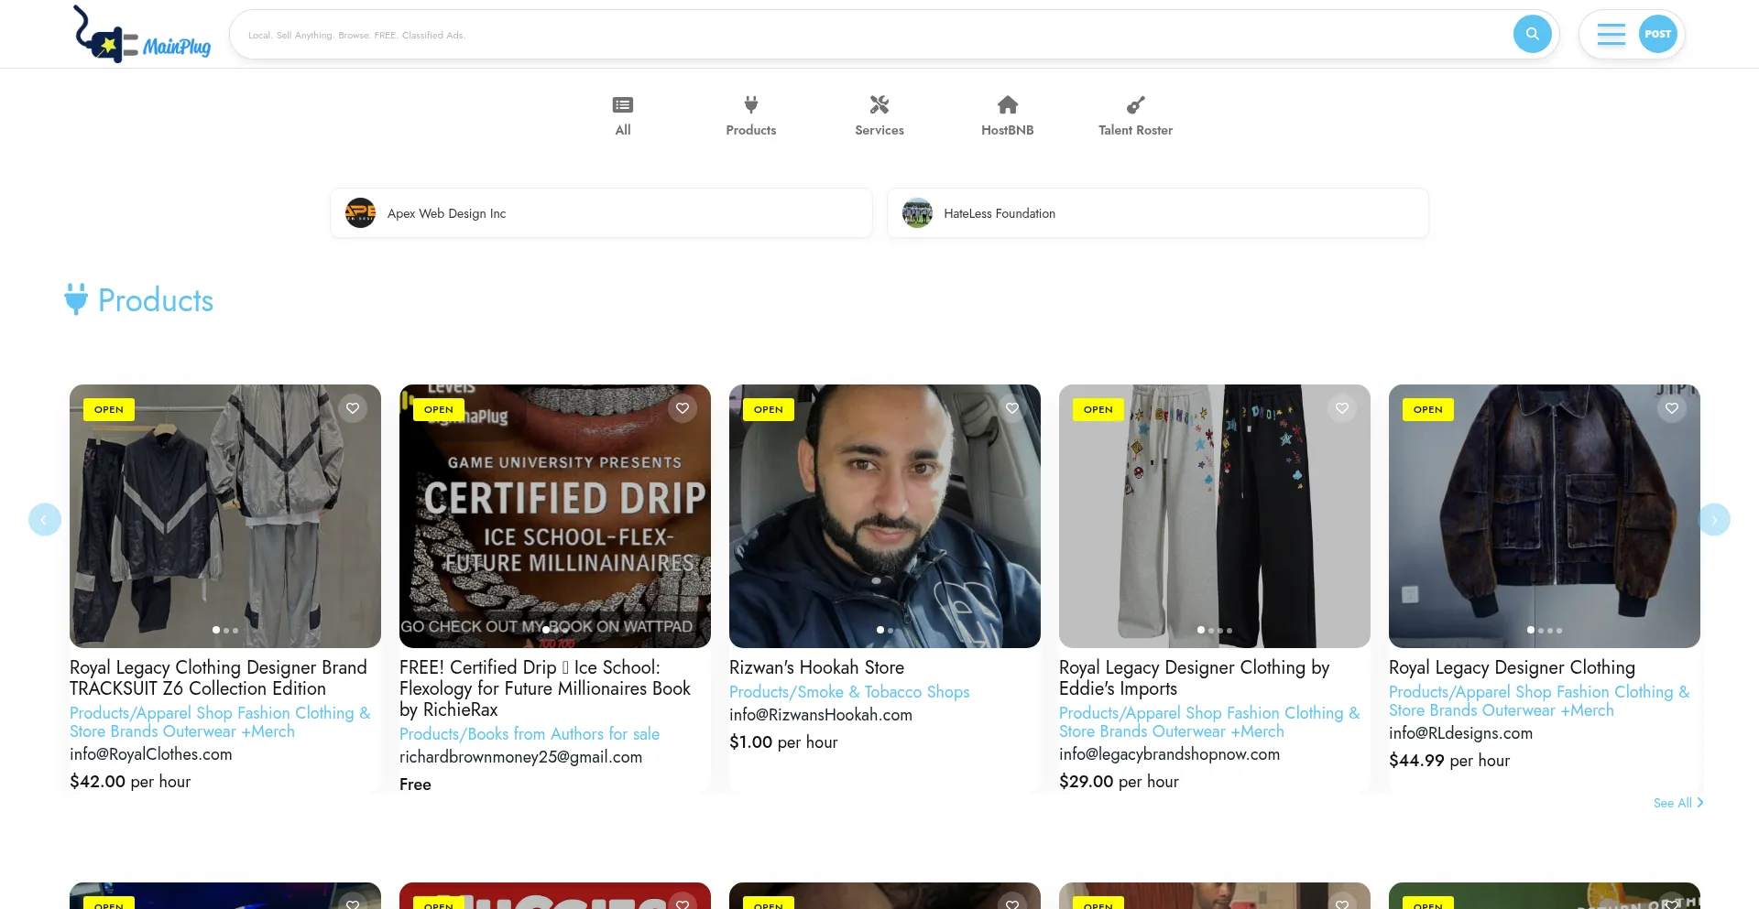Viewport: 1759px width, 909px height.
Task: Open Rizwan's Hookah Store photo
Action: (885, 516)
